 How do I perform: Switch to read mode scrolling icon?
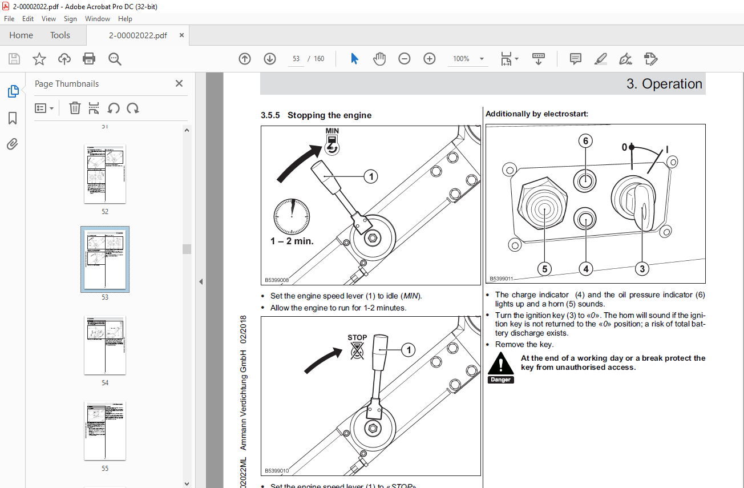539,59
